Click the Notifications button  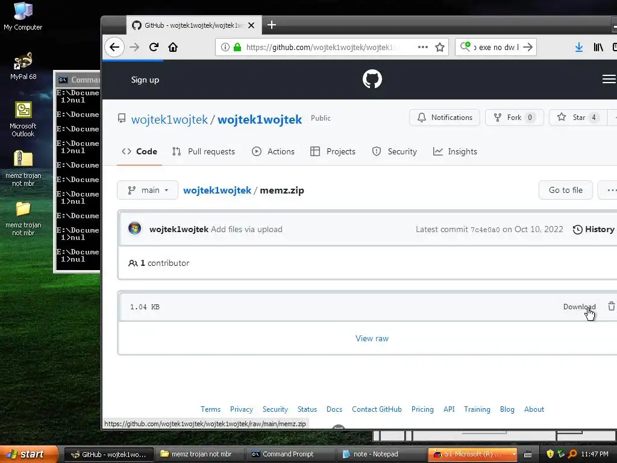point(445,118)
